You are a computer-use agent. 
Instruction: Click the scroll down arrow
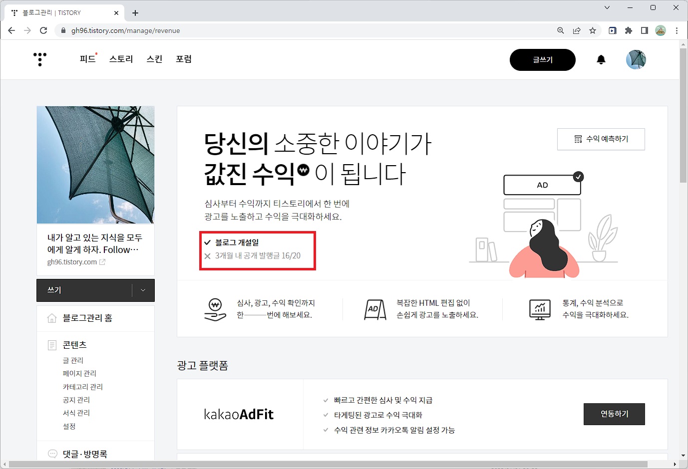pos(683,456)
